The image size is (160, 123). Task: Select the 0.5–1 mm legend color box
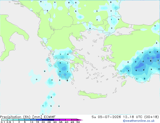coord(10,120)
